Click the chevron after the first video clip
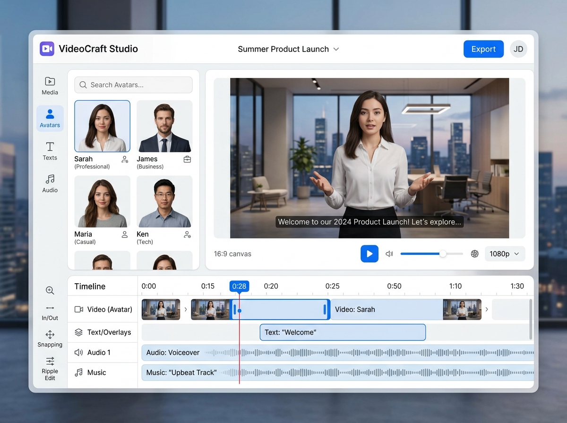This screenshot has width=567, height=423. pyautogui.click(x=186, y=310)
